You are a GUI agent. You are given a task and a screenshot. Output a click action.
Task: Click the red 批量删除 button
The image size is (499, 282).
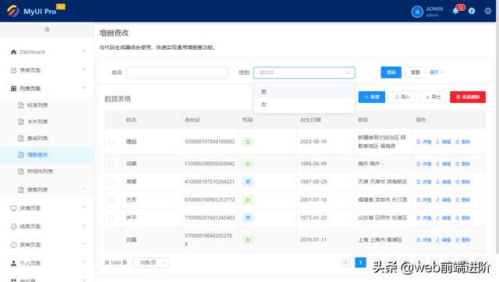click(x=468, y=97)
